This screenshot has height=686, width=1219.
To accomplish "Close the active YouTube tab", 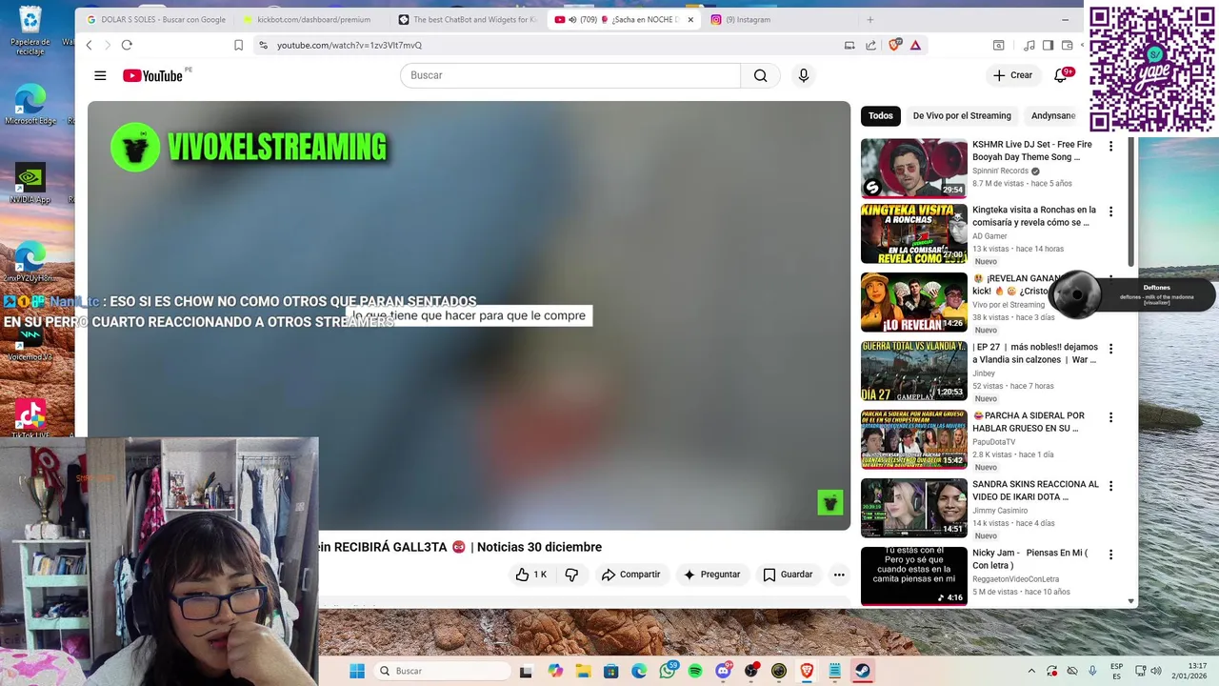I will coord(690,19).
